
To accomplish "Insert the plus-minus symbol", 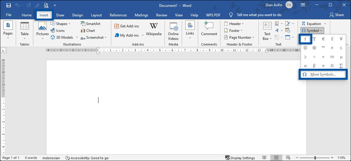I will tap(305, 39).
